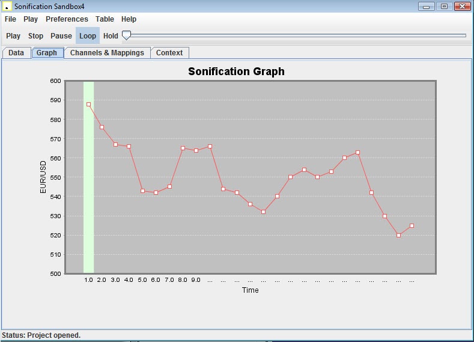The width and height of the screenshot is (474, 342).
Task: Open the Table menu
Action: 105,19
